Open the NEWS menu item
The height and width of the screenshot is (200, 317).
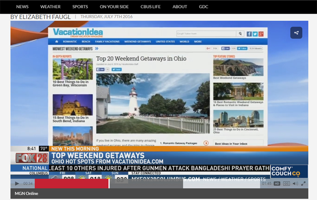22,7
